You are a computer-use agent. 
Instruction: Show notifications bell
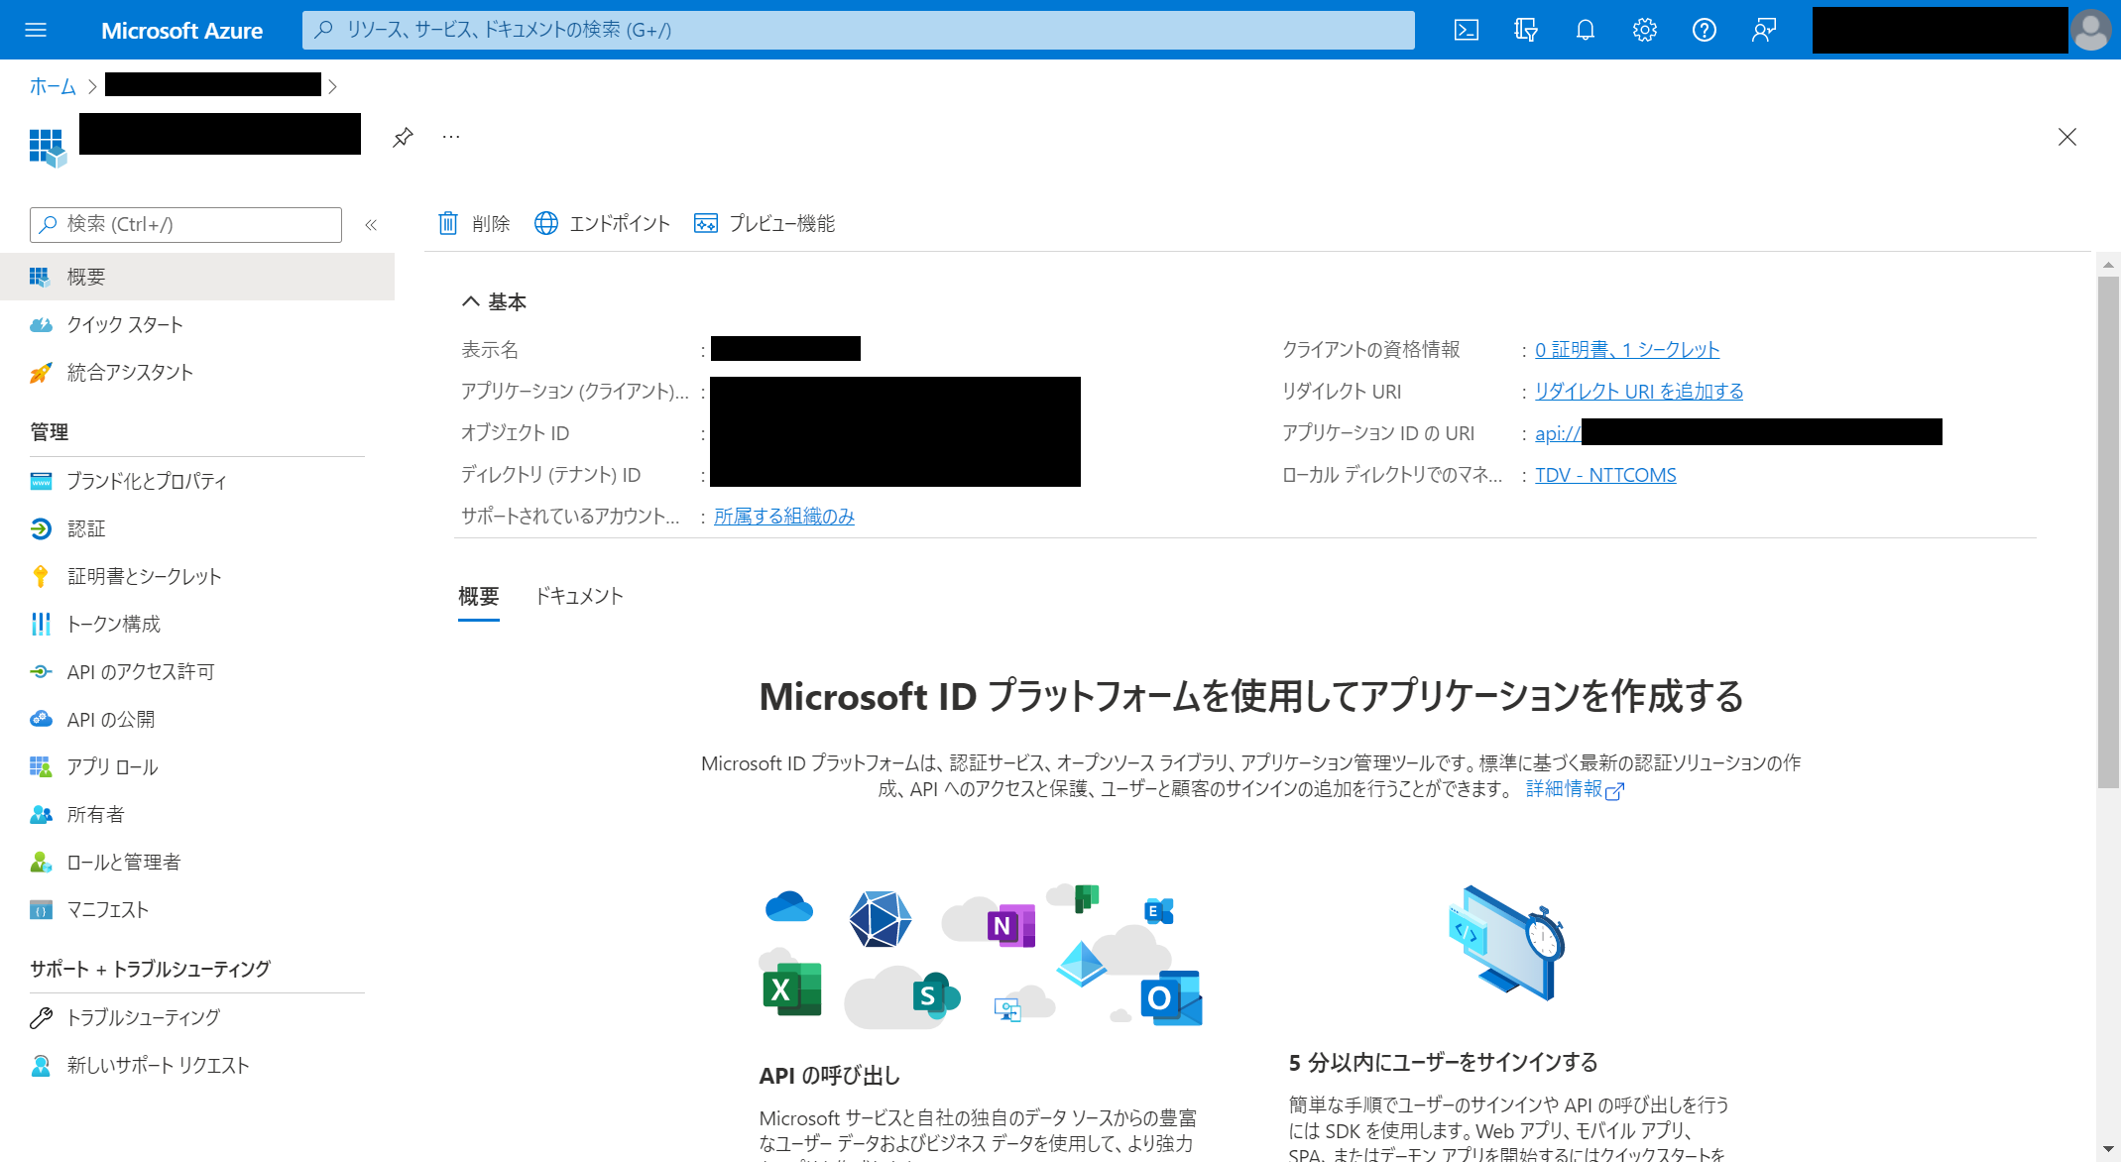coord(1586,30)
